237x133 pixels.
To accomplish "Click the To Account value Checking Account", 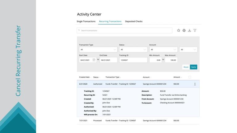I will [172, 103].
